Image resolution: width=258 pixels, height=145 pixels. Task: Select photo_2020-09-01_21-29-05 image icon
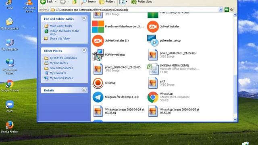[x=98, y=69]
